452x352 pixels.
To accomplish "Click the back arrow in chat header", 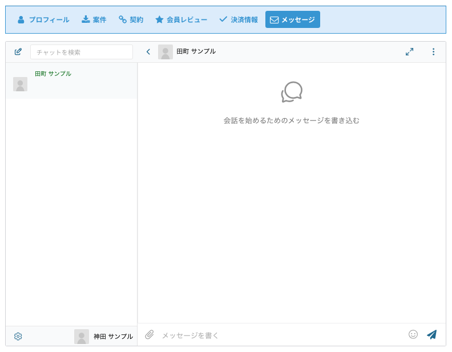I will [148, 52].
